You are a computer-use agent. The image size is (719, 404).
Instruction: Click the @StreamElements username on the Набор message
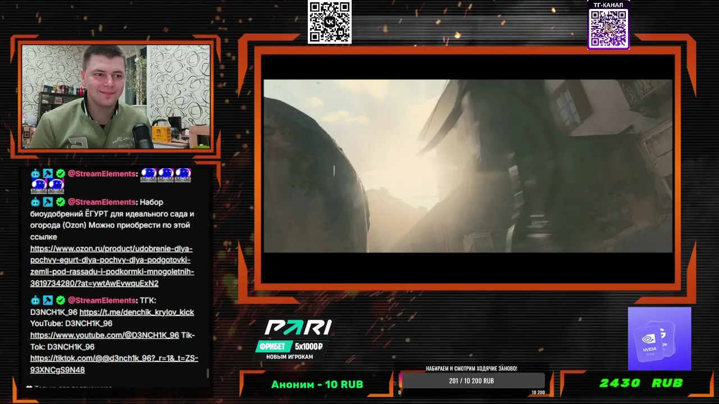coord(102,202)
